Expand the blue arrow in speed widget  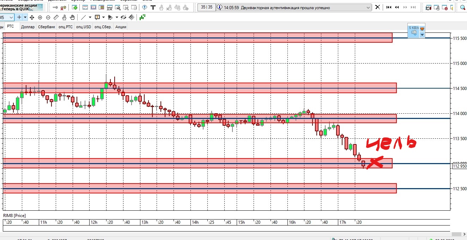pyautogui.click(x=422, y=35)
